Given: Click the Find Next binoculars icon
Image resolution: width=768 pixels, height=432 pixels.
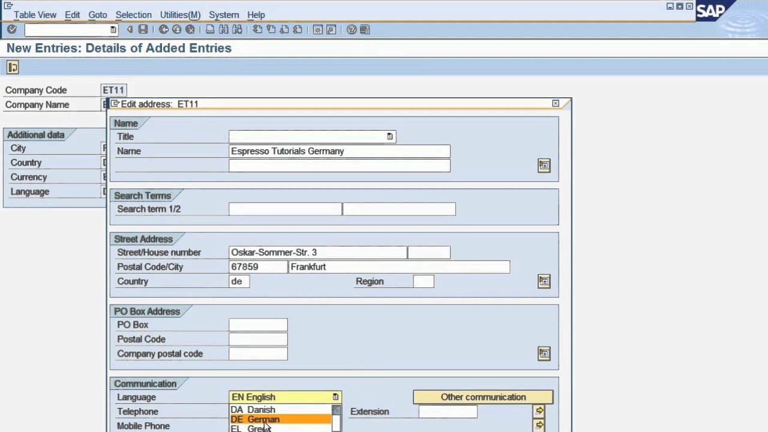Looking at the screenshot, I should pos(237,29).
